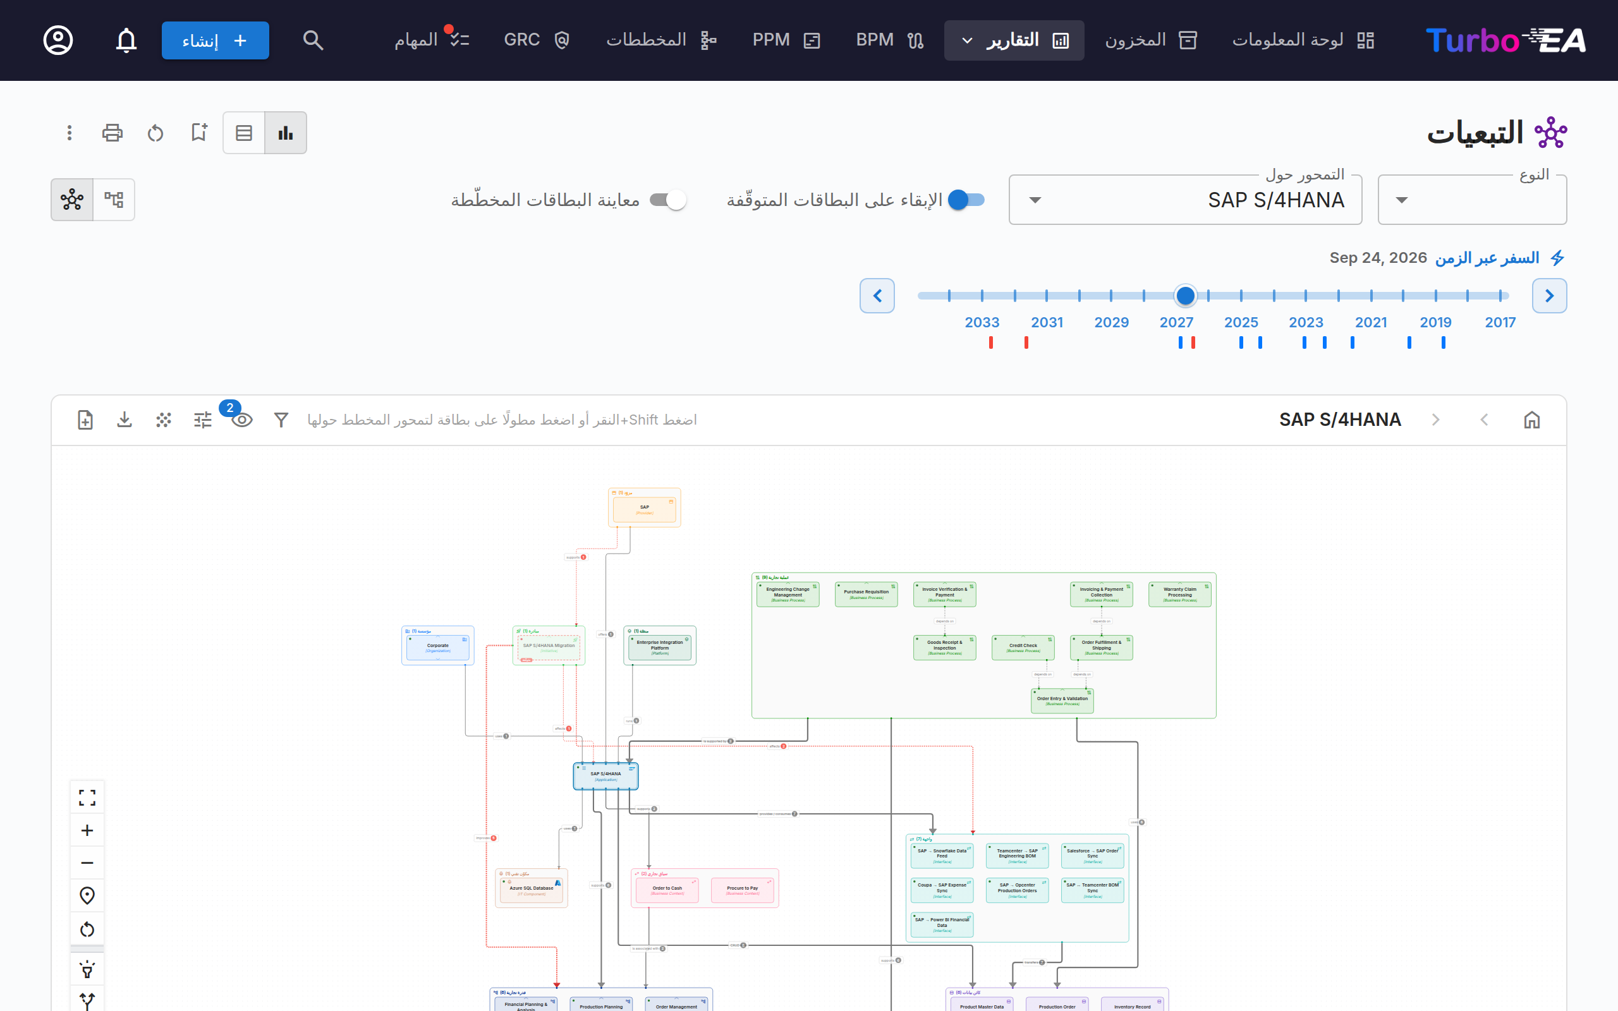Viewport: 1618px width, 1011px height.
Task: Switch to table view icon
Action: point(244,133)
